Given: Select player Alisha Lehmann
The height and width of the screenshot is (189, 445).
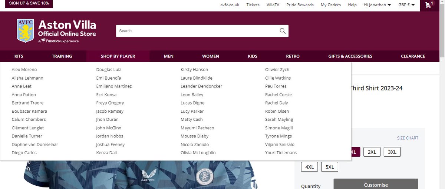Looking at the screenshot, I should point(27,78).
